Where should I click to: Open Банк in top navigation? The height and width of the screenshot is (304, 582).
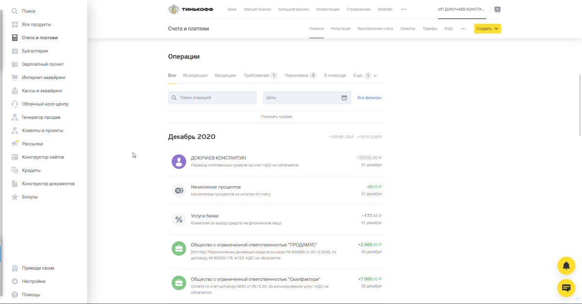click(x=232, y=9)
